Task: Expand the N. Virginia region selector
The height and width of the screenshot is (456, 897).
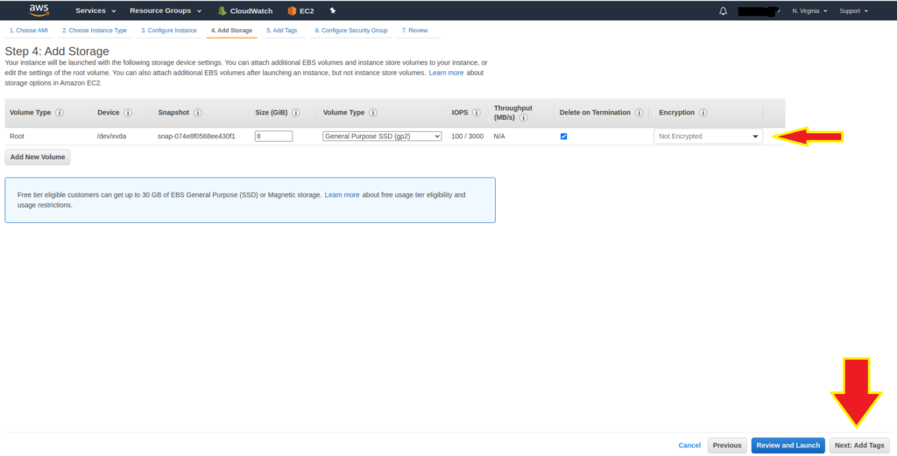Action: (x=809, y=11)
